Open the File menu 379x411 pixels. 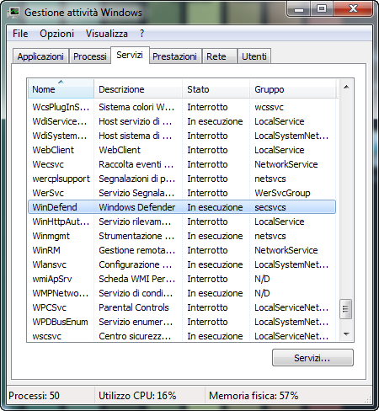pyautogui.click(x=20, y=34)
